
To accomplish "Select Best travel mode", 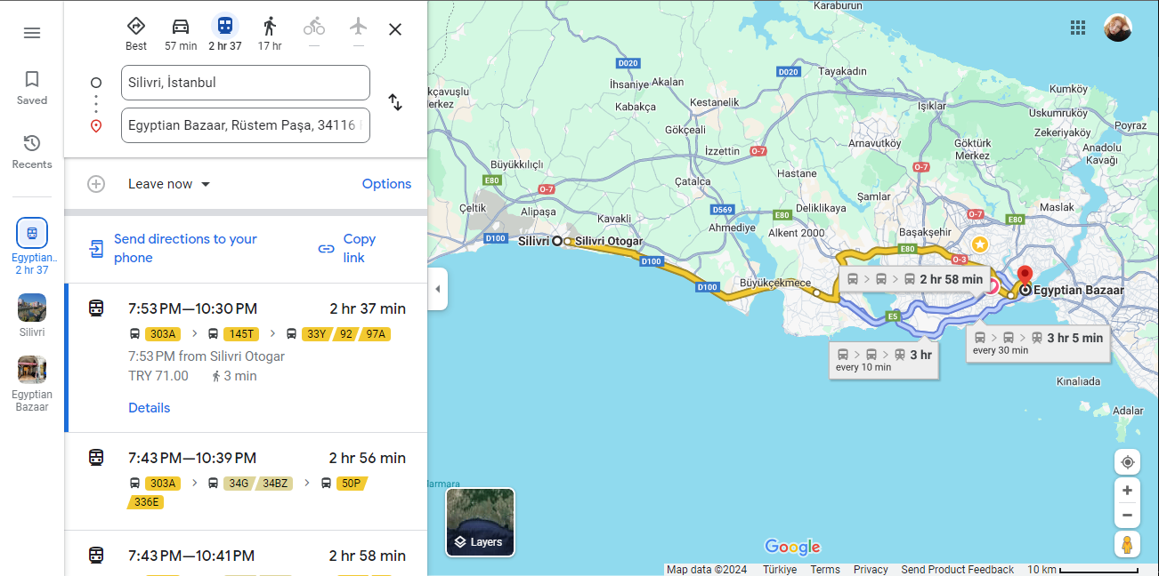I will 136,34.
